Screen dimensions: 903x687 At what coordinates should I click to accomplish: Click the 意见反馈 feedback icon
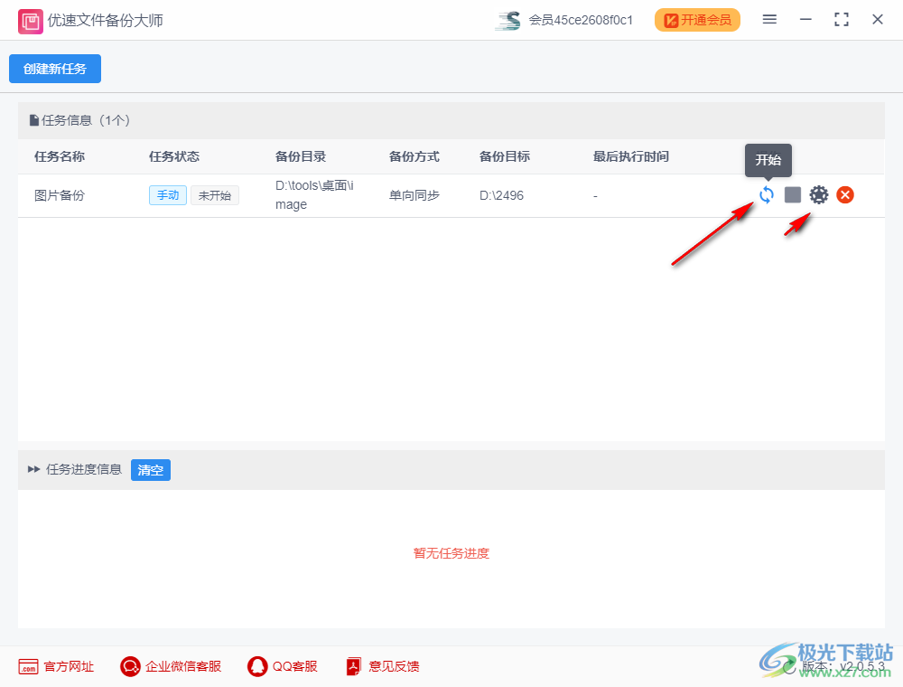click(353, 666)
